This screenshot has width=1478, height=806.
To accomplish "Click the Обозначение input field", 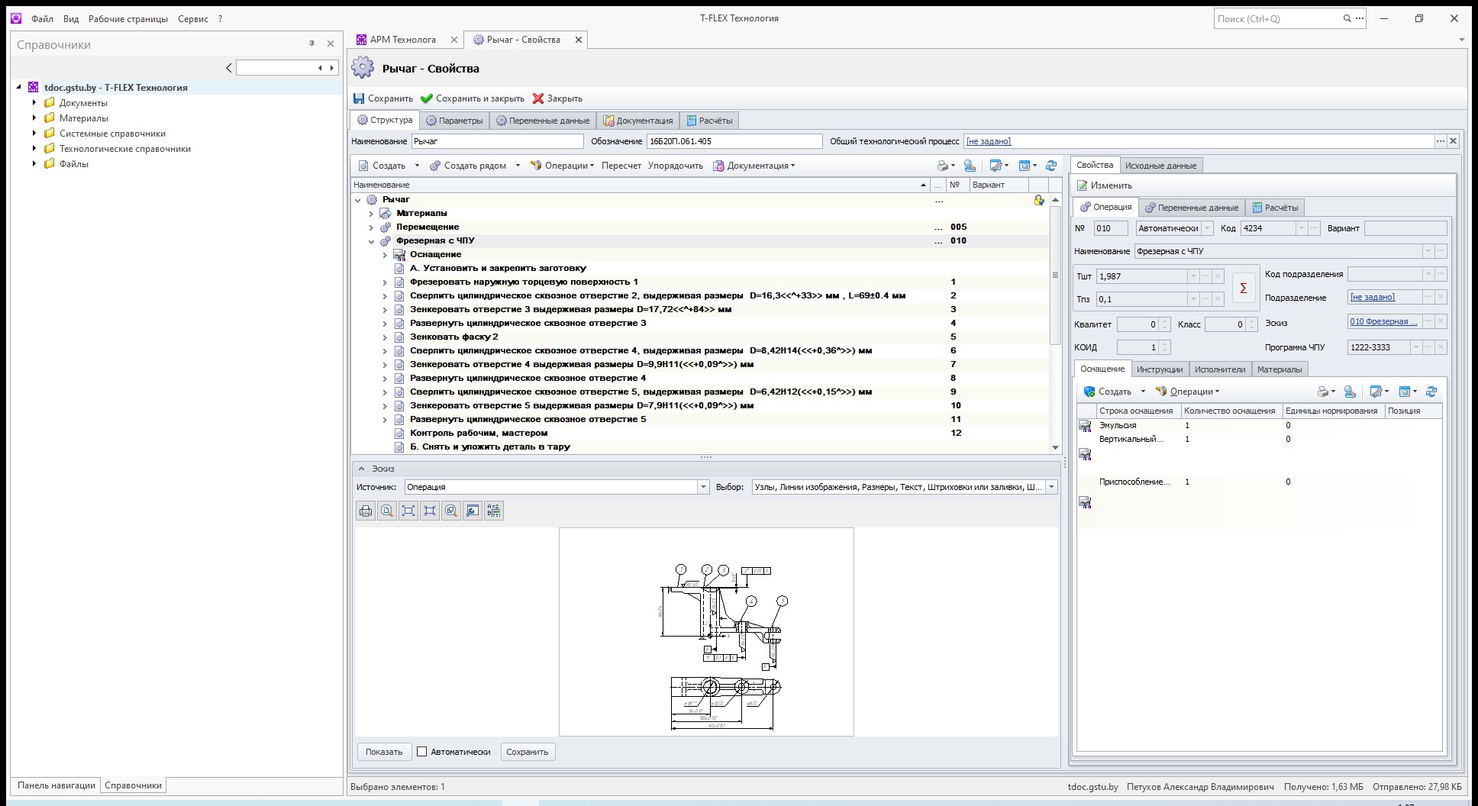I will click(x=734, y=141).
